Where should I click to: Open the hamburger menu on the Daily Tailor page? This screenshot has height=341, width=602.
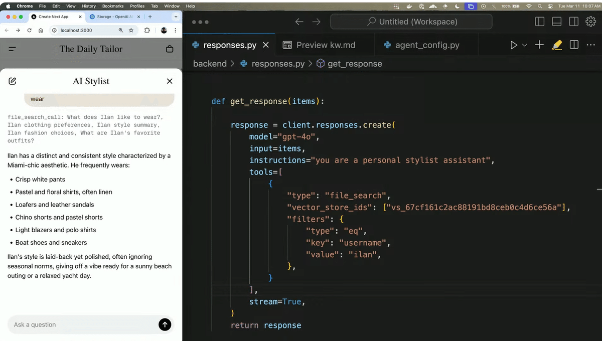(x=11, y=49)
